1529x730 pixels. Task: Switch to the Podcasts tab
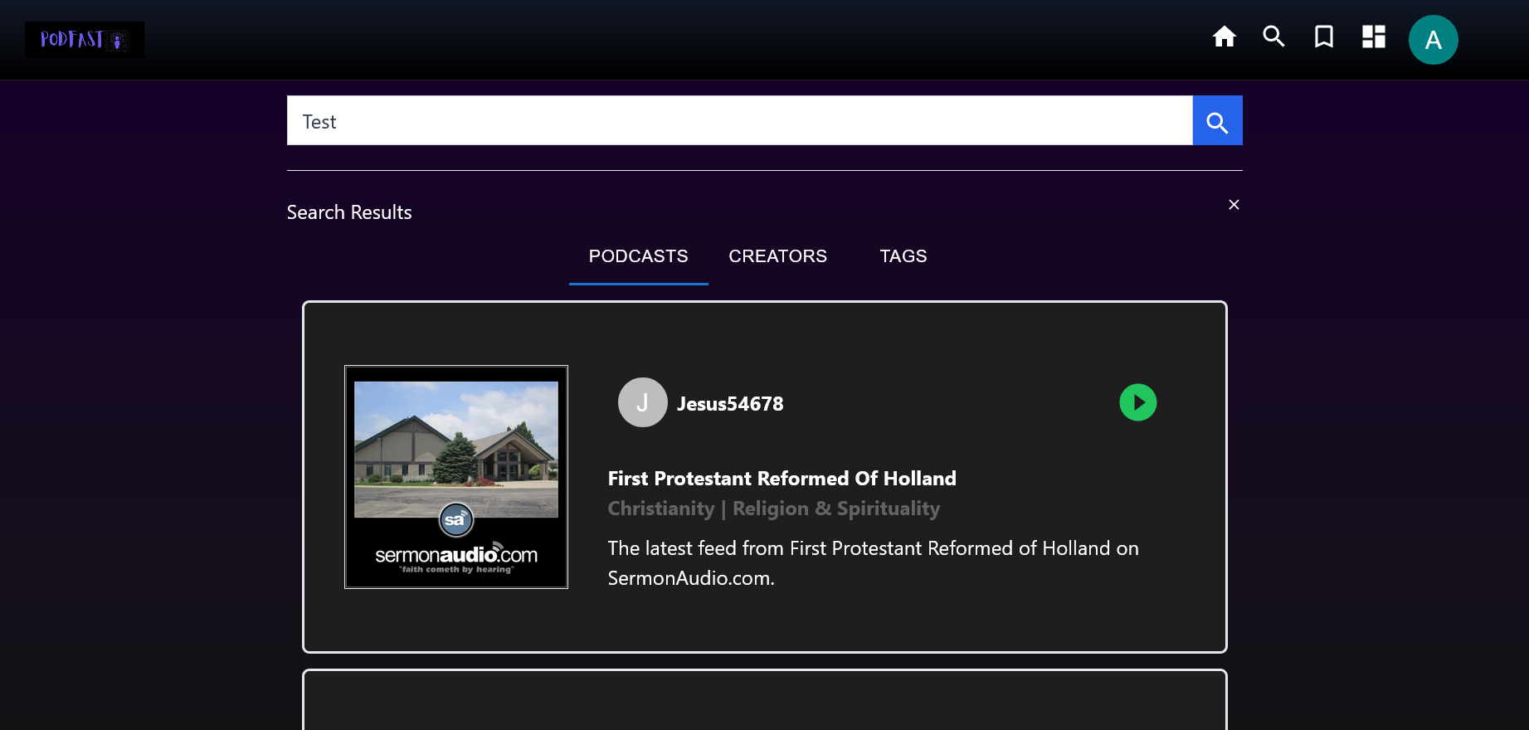click(638, 256)
